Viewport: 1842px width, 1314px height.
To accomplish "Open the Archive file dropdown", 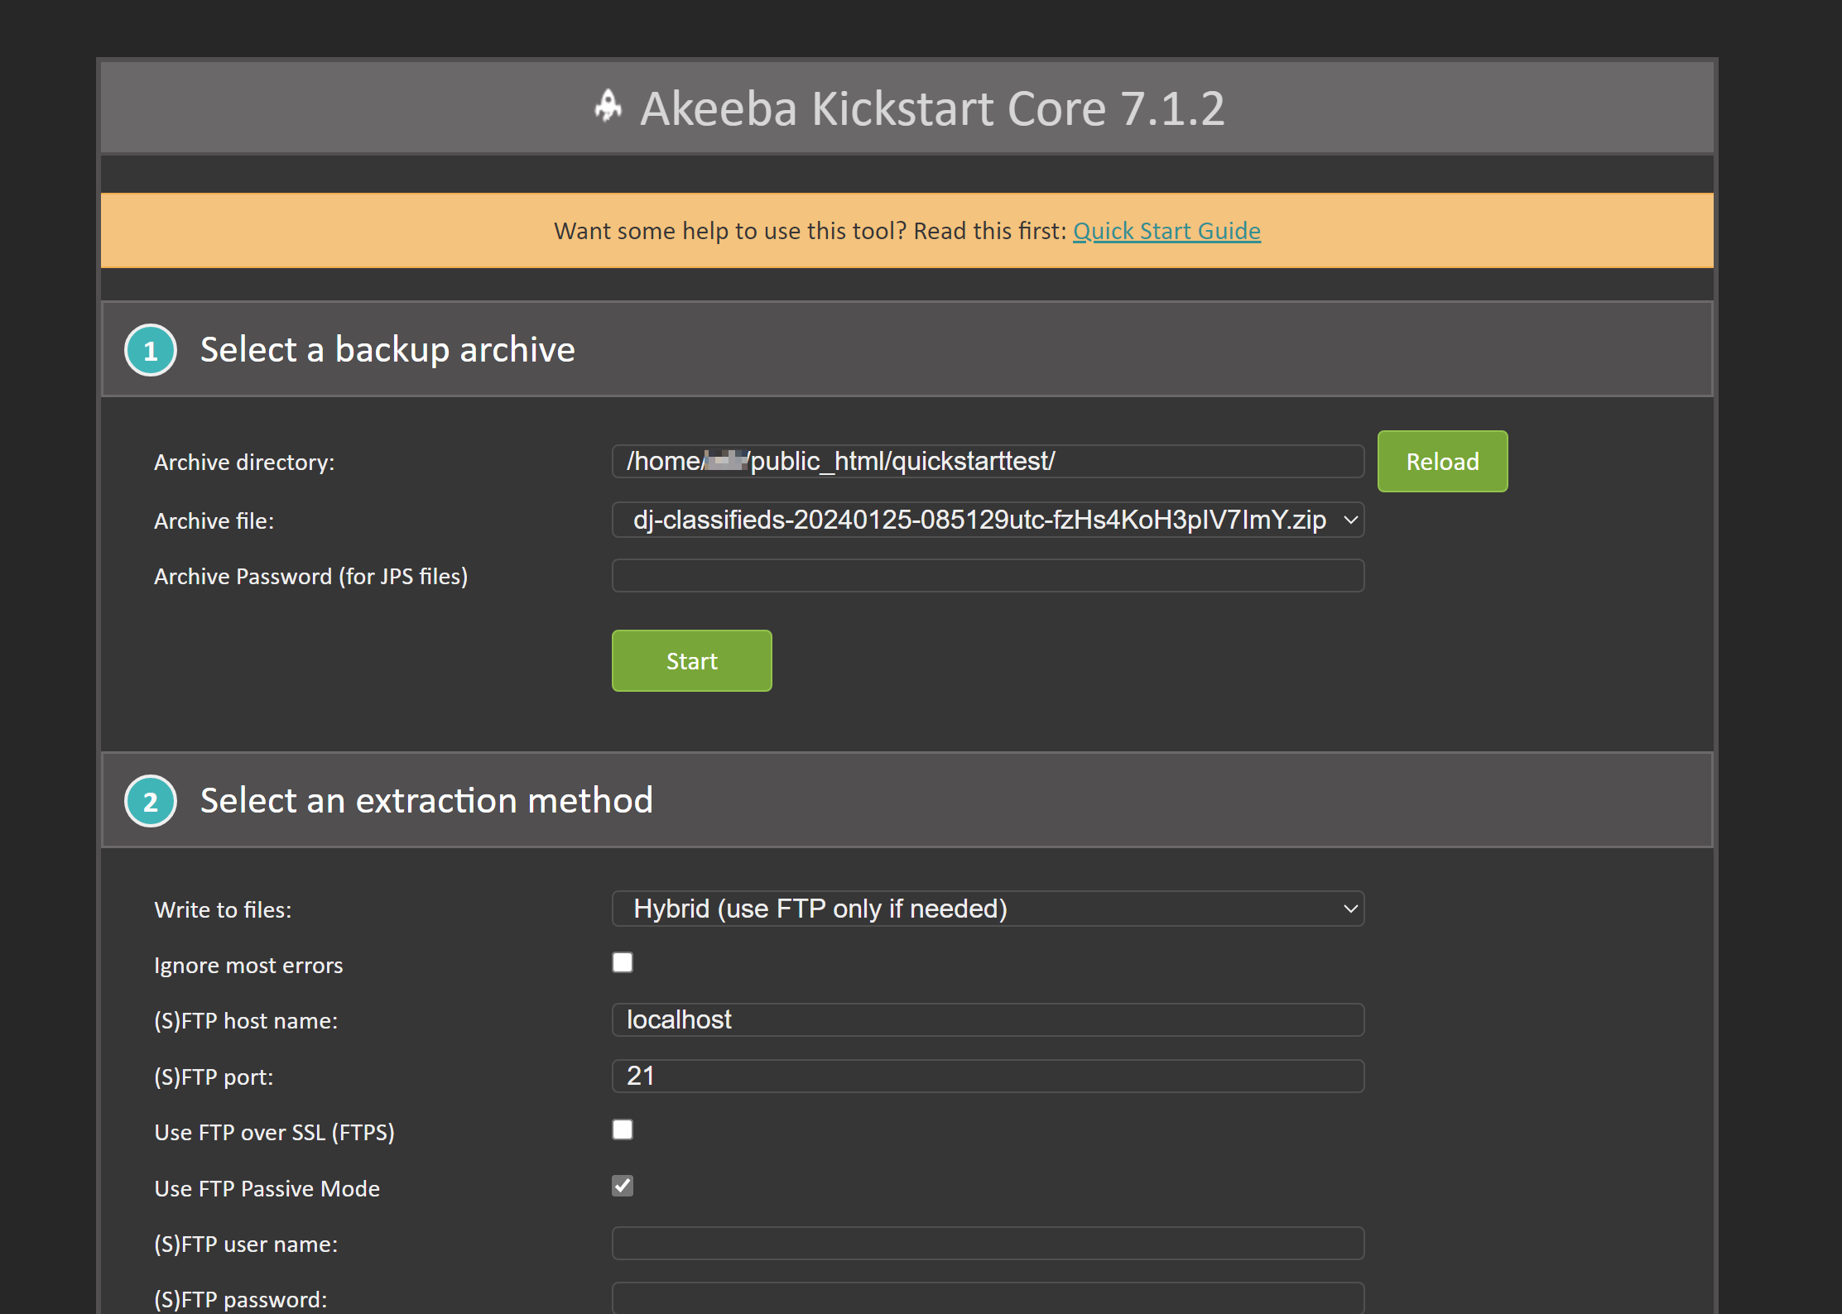I will (x=988, y=520).
